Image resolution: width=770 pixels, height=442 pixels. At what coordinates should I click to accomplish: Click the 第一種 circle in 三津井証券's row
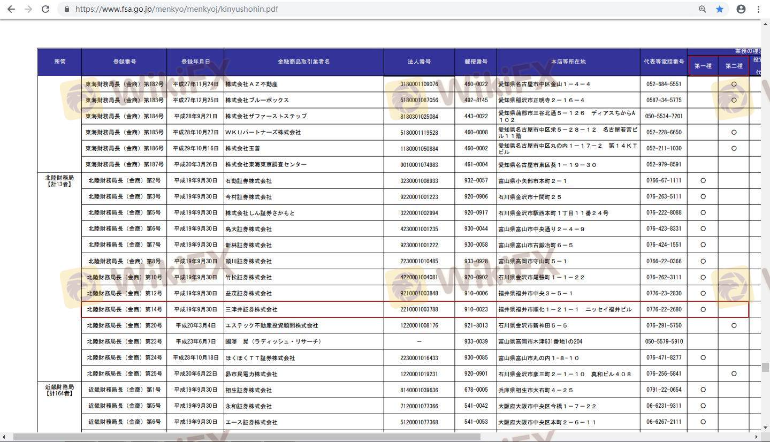[x=703, y=309]
